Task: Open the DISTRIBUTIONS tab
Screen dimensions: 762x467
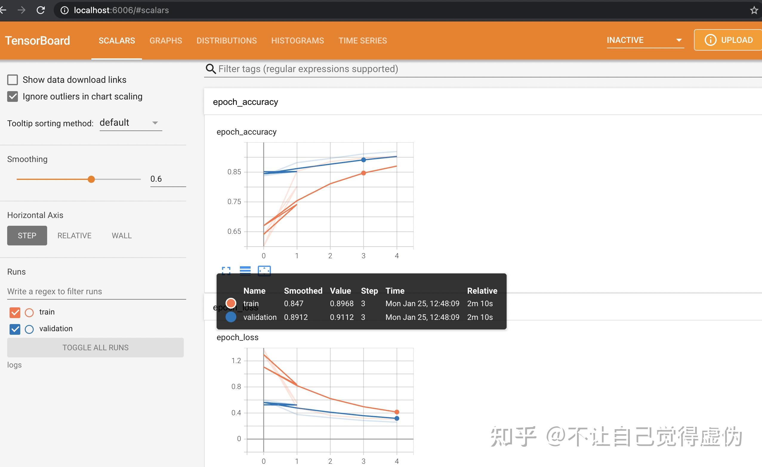Action: pos(226,41)
